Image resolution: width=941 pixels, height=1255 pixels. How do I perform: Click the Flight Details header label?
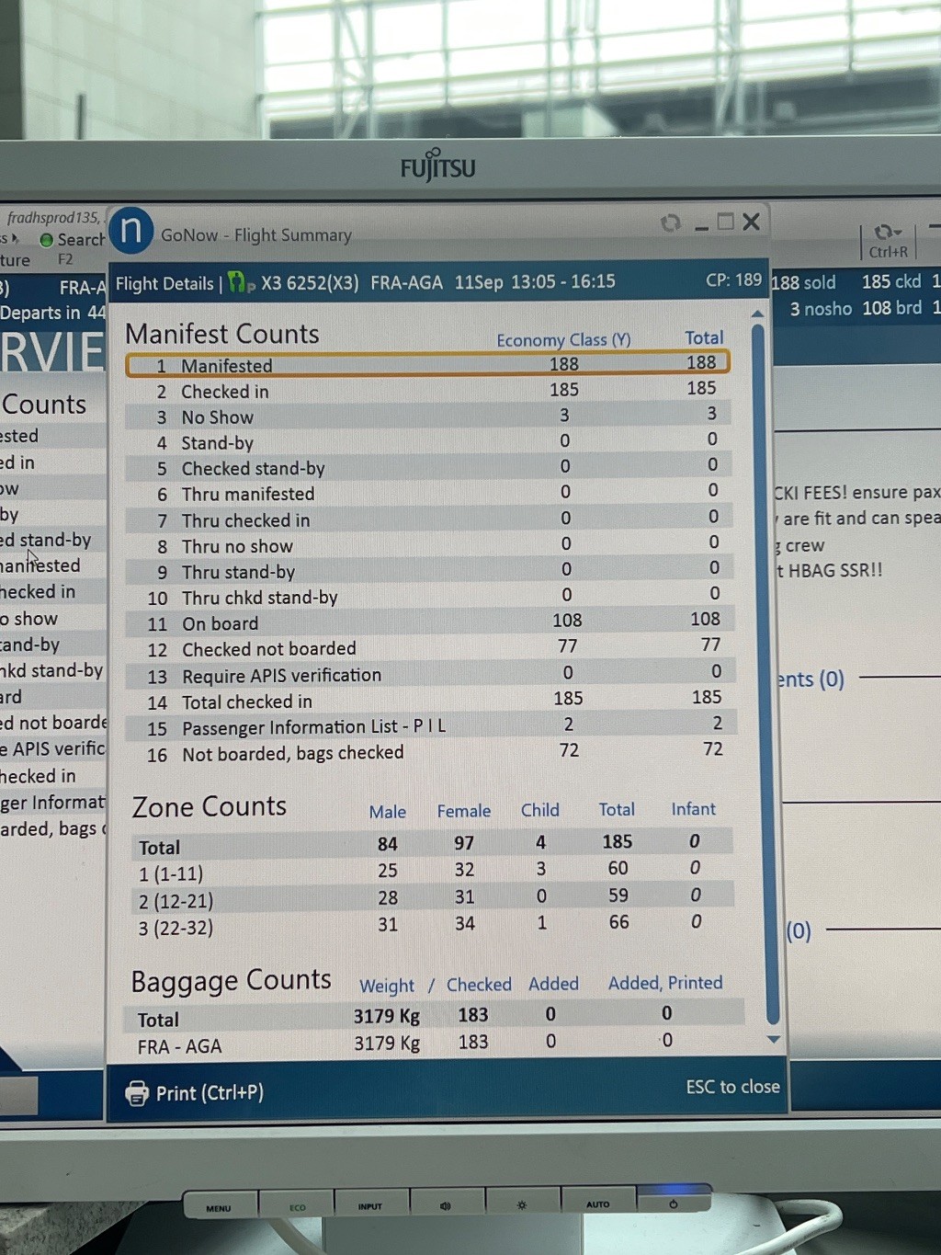(164, 284)
